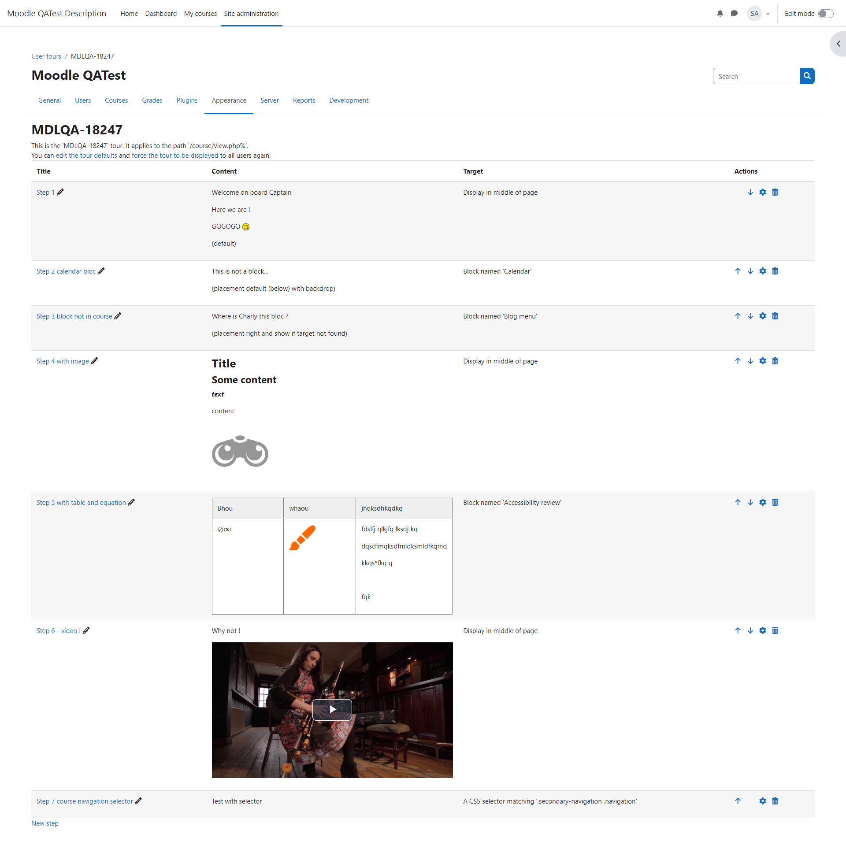
Task: Open My courses in top navigation
Action: [200, 13]
